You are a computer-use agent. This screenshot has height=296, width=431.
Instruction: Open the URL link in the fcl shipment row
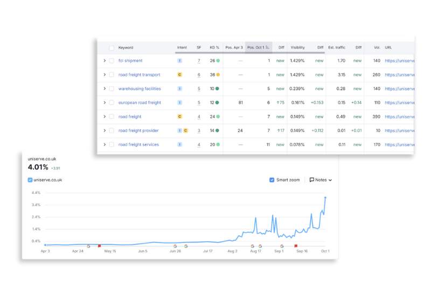pos(399,61)
